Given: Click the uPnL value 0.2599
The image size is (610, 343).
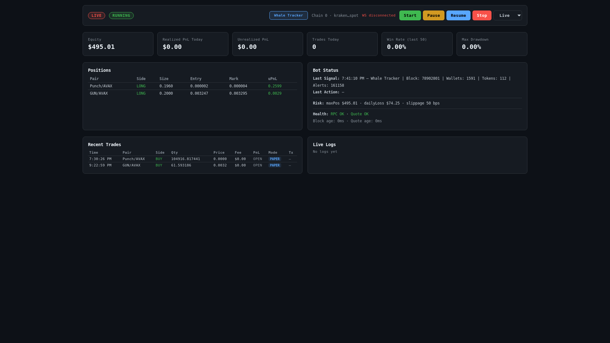Looking at the screenshot, I should coord(275,86).
